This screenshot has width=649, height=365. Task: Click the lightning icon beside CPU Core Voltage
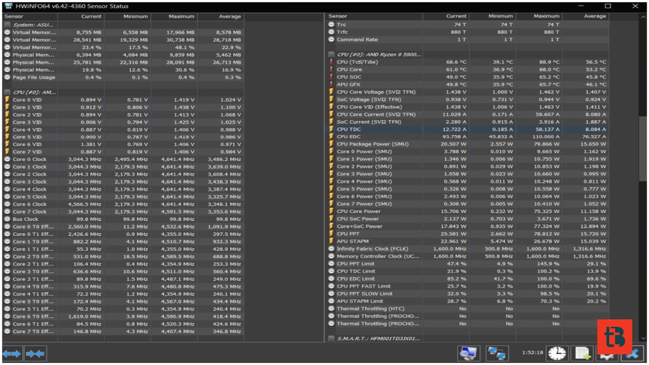point(331,92)
